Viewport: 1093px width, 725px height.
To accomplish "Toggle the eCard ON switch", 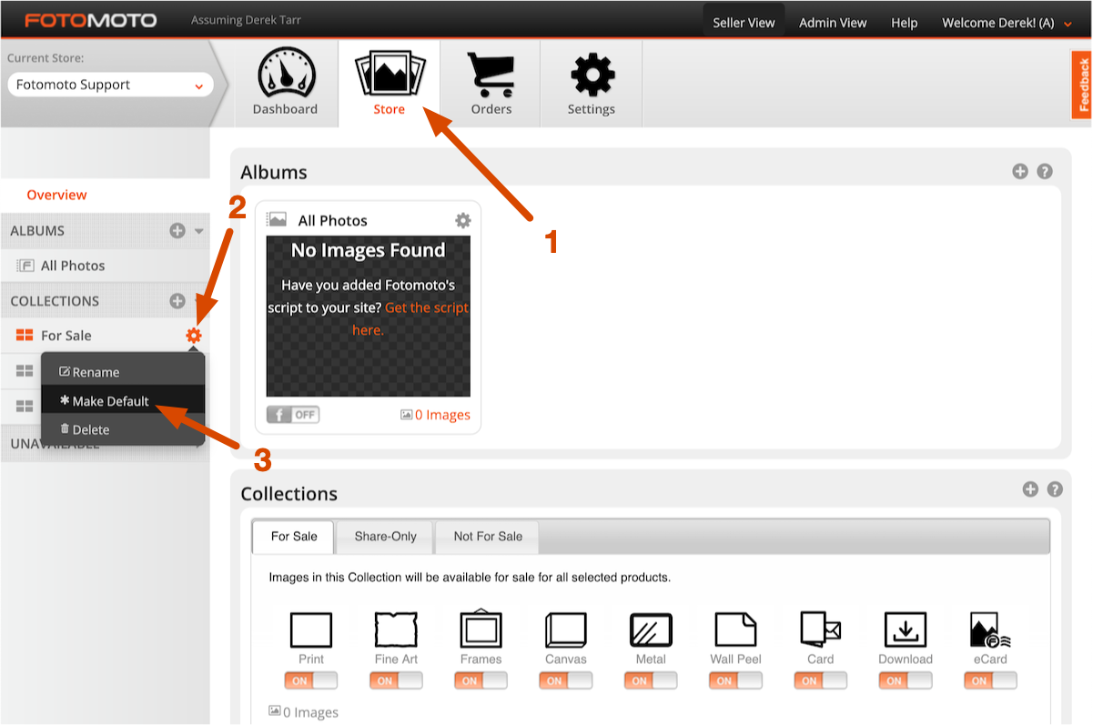I will [990, 680].
